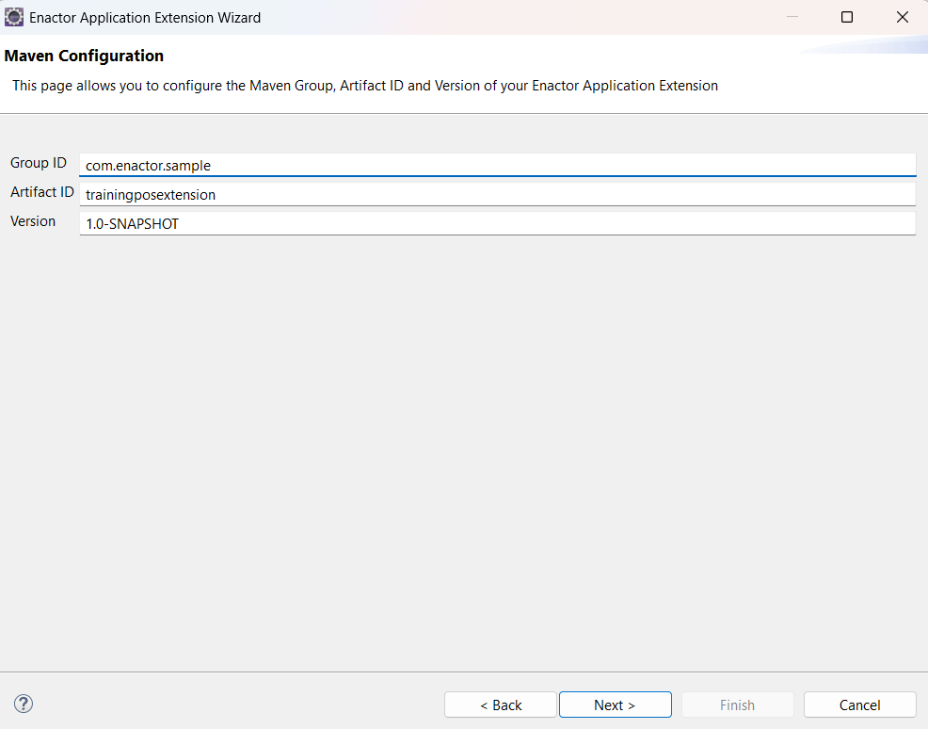Click the Enactor wizard icon in title bar
Image resolution: width=928 pixels, height=729 pixels.
coord(16,17)
